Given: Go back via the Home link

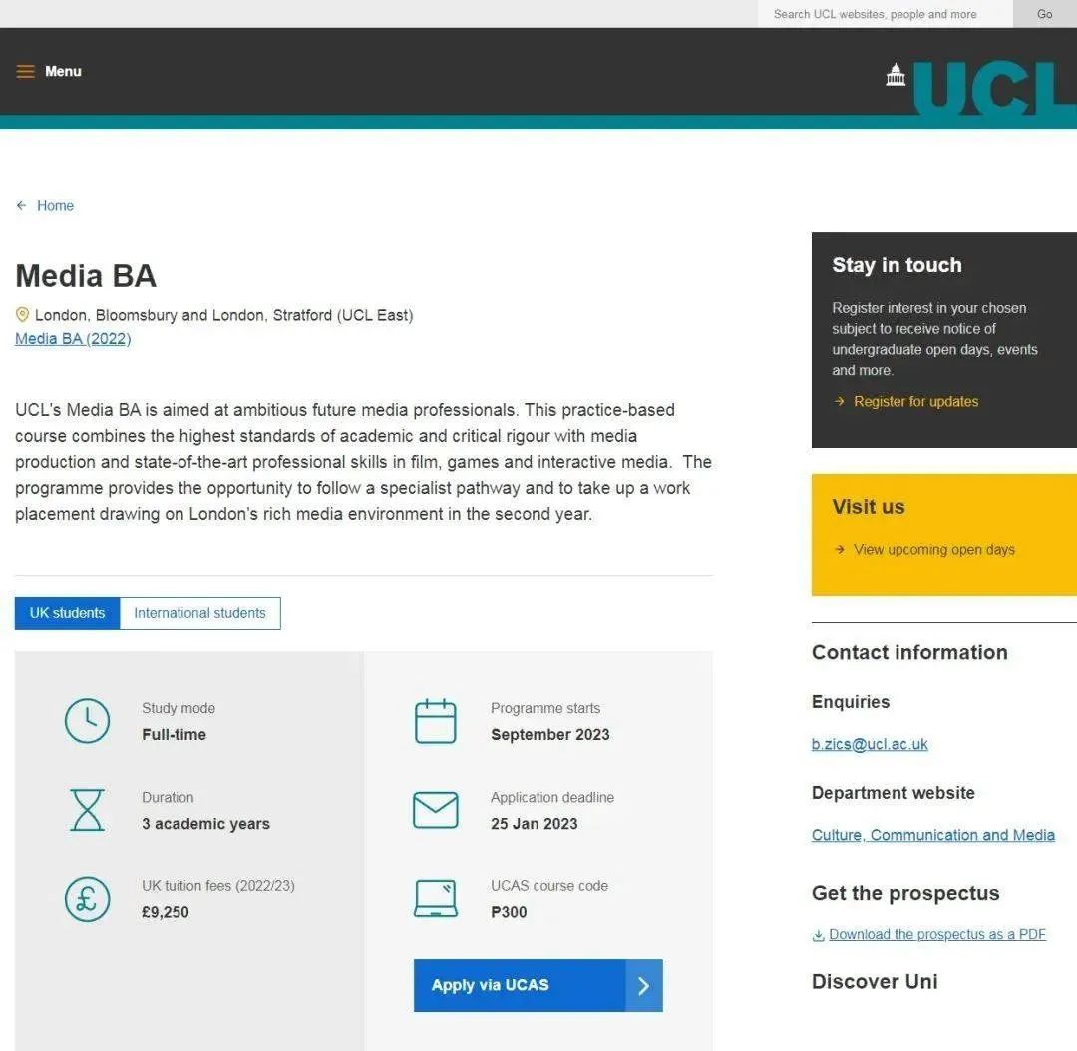Looking at the screenshot, I should click(55, 206).
